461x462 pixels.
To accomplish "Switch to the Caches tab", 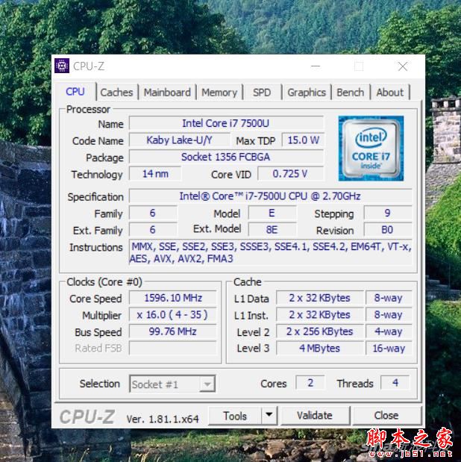I will [116, 93].
